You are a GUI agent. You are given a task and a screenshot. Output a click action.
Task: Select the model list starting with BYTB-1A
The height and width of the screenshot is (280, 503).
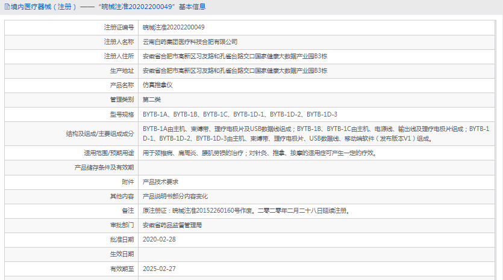point(240,115)
